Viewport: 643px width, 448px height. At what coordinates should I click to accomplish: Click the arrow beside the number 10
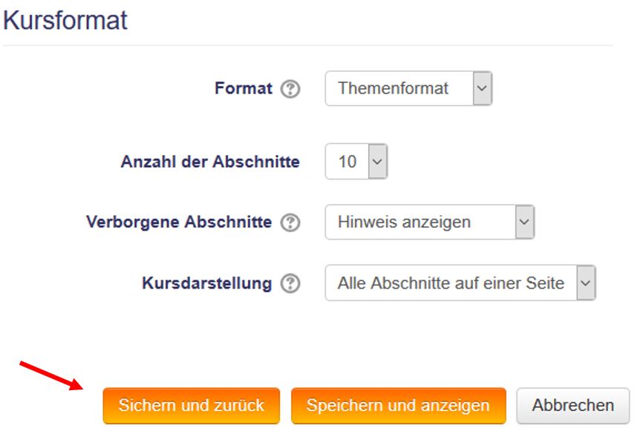click(x=378, y=161)
